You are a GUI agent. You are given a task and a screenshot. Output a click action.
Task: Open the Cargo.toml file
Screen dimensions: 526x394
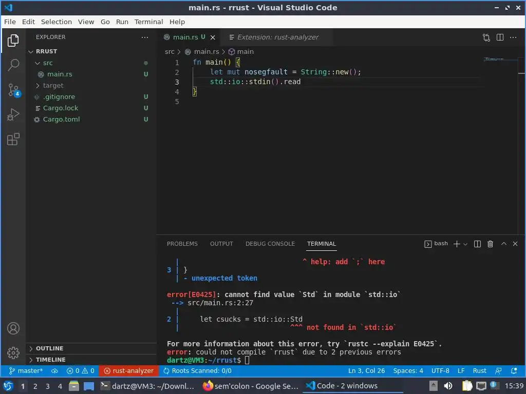tap(90, 119)
